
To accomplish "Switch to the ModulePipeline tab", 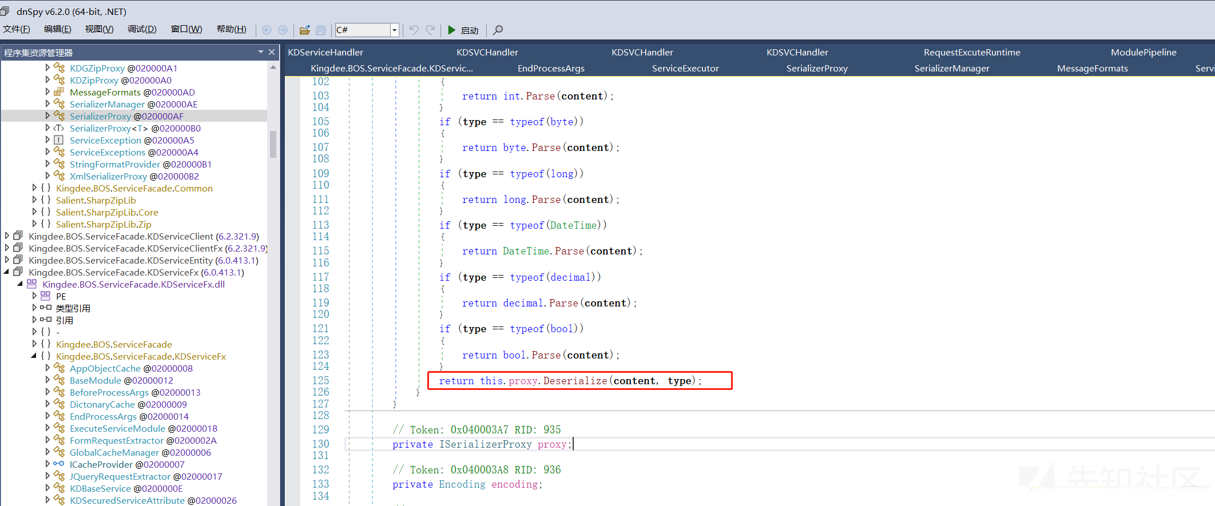I will tap(1143, 52).
